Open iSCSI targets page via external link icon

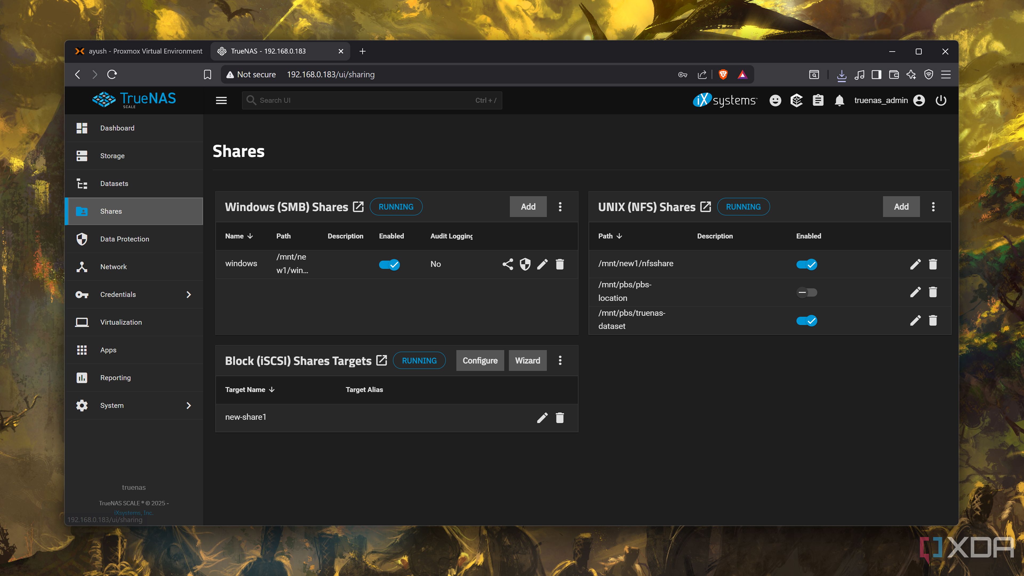(x=382, y=361)
